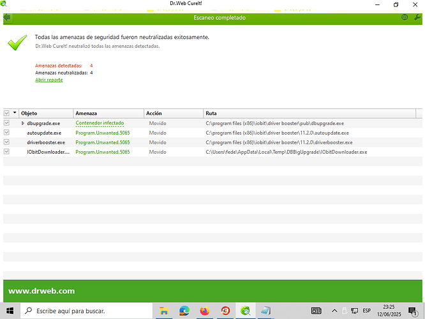Sort by Amenaza column header
This screenshot has height=319, width=425.
[x=108, y=114]
